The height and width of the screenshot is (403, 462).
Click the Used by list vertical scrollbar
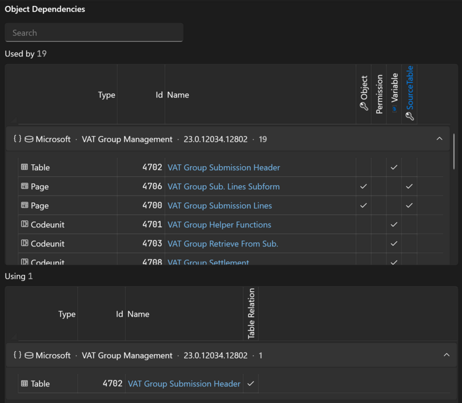click(x=454, y=152)
